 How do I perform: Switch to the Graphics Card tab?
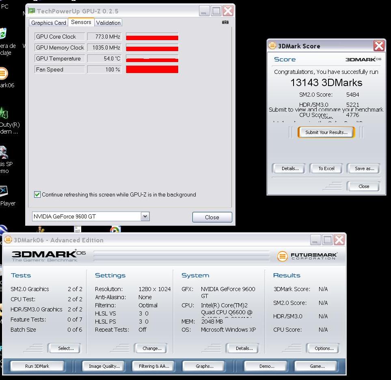click(x=48, y=23)
